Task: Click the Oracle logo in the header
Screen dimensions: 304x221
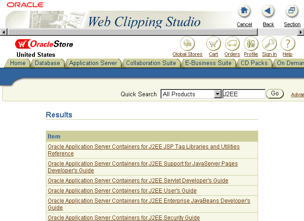Action: [x=25, y=5]
